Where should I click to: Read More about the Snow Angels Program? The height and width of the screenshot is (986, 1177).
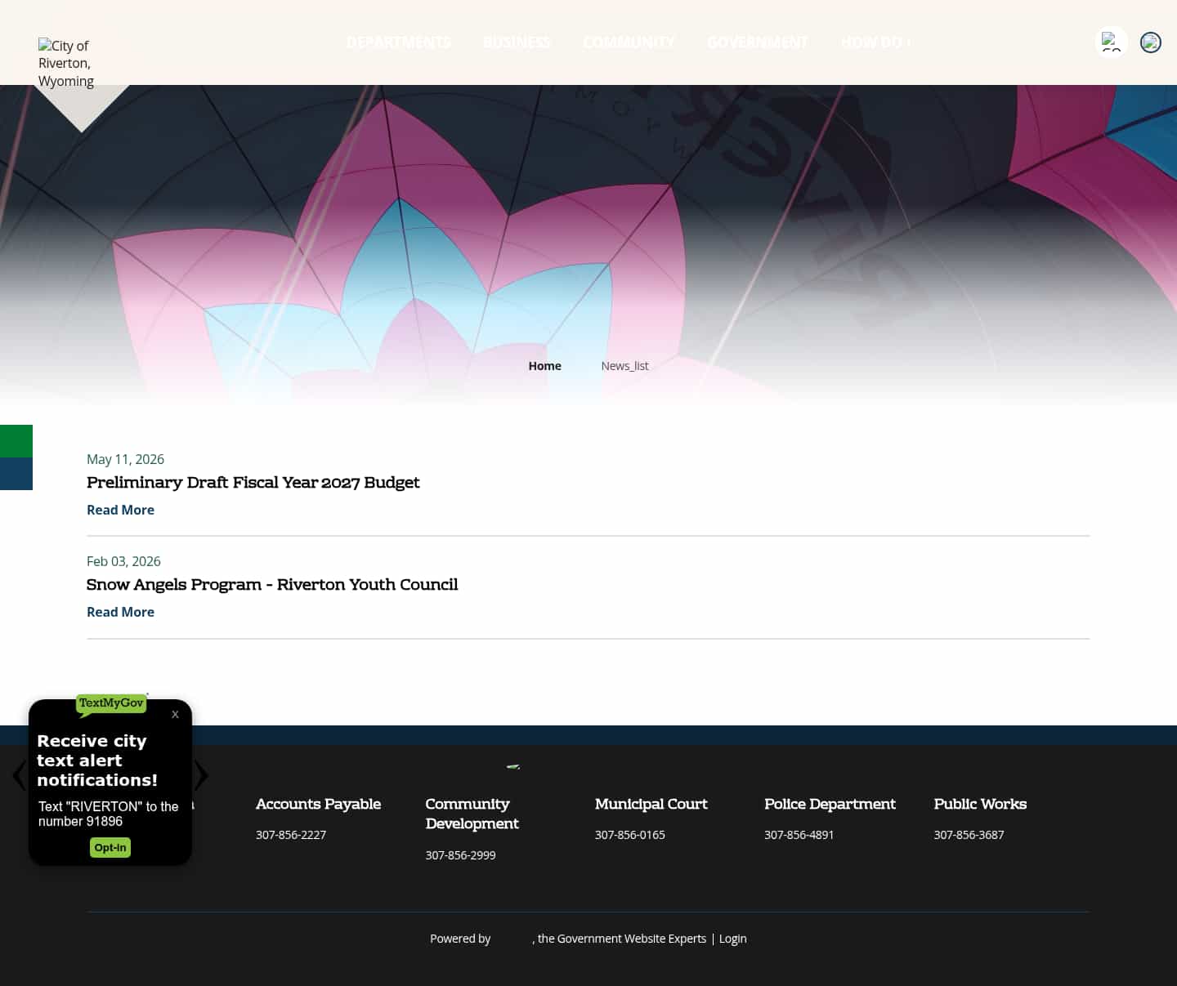click(120, 612)
